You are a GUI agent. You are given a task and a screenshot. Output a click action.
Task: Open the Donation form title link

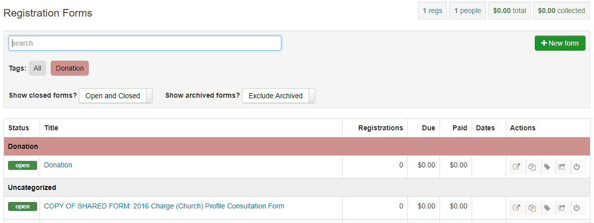[58, 165]
